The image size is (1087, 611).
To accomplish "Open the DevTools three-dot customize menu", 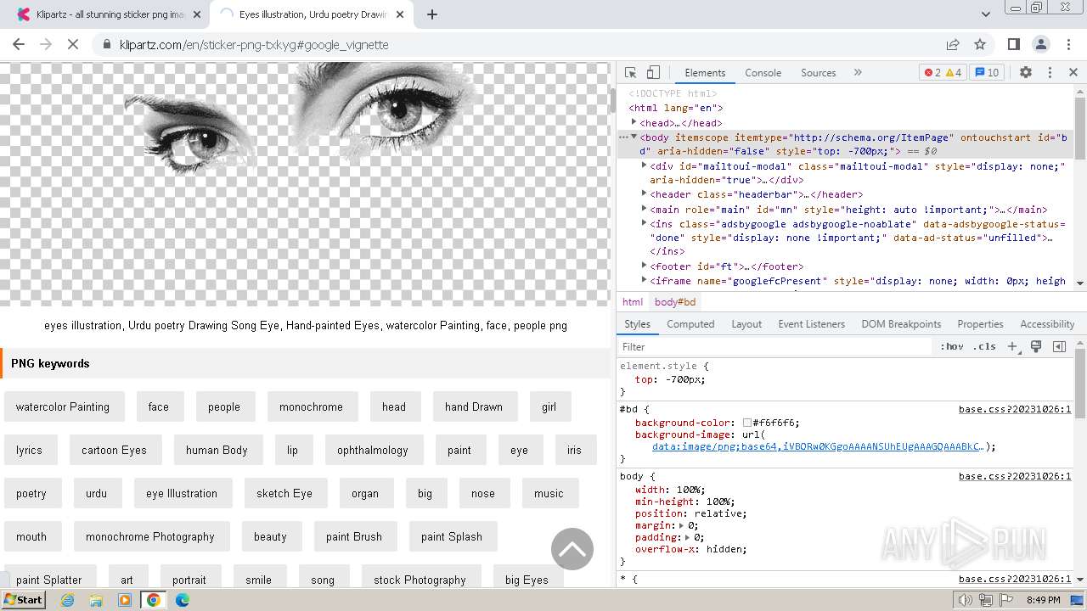I will (1050, 73).
